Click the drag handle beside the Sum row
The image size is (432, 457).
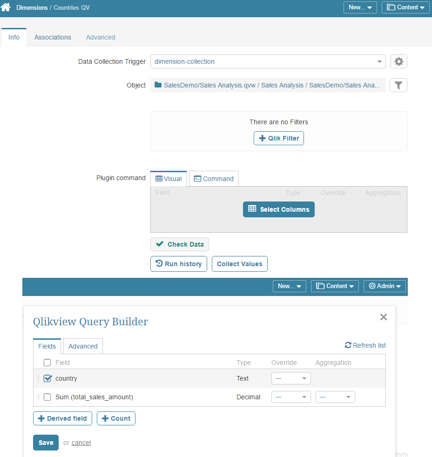point(38,397)
